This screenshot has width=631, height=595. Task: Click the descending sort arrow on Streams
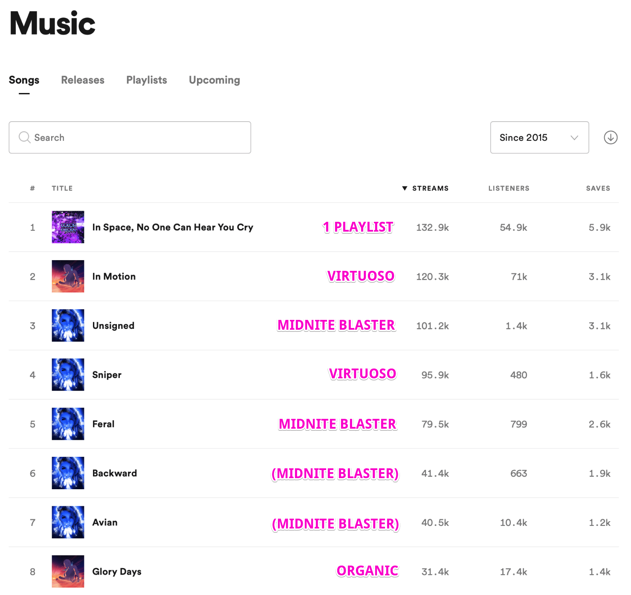[x=404, y=188]
